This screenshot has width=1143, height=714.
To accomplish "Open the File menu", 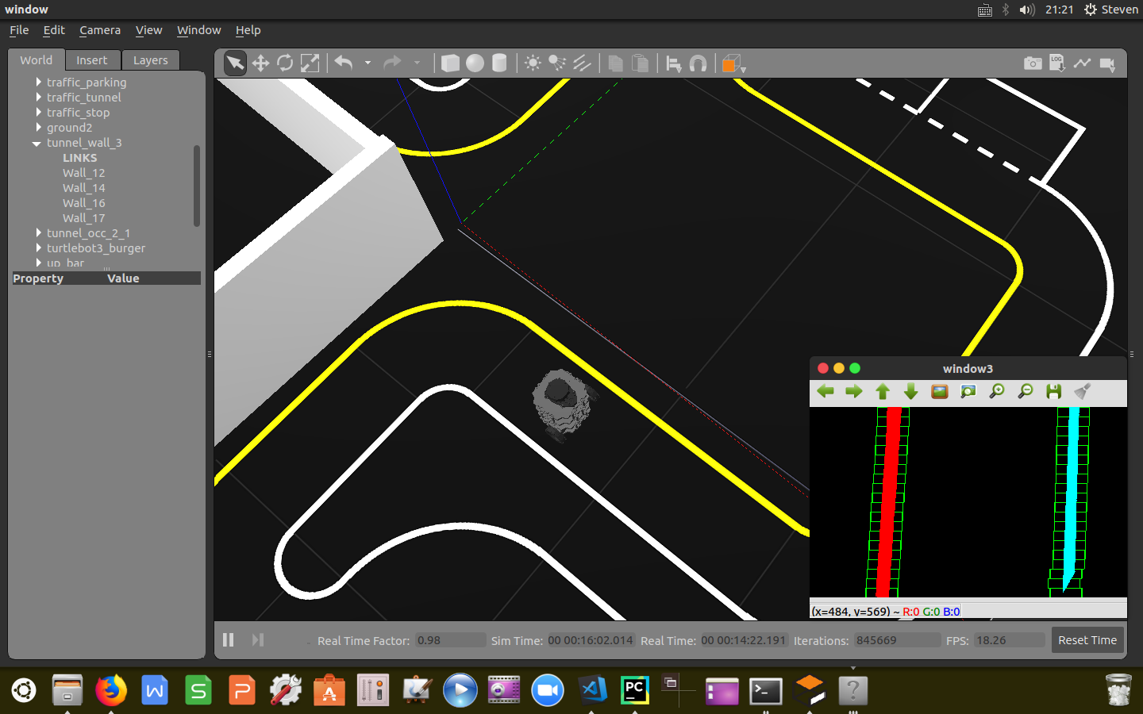I will (19, 30).
